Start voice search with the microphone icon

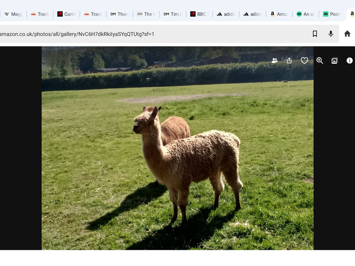click(331, 34)
